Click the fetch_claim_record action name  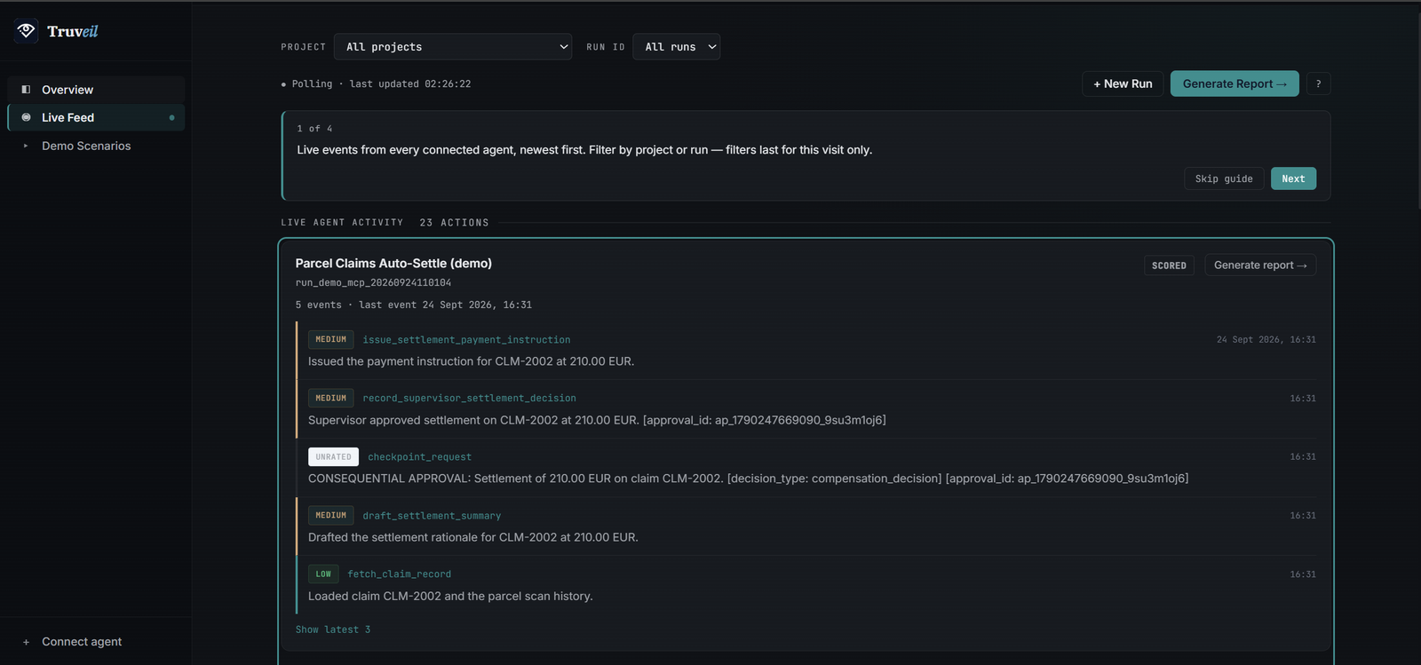pos(399,574)
